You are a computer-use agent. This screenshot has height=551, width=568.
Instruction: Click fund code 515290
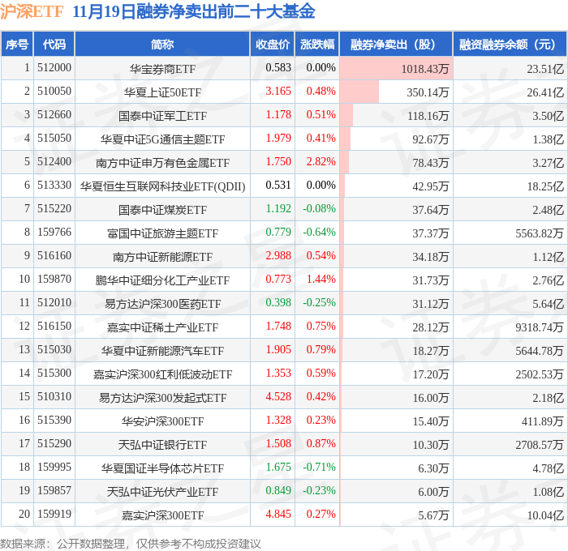pyautogui.click(x=54, y=444)
